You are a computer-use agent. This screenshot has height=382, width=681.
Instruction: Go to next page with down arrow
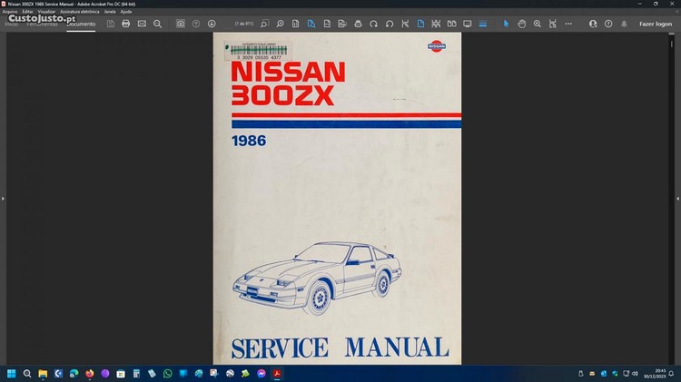tap(212, 24)
